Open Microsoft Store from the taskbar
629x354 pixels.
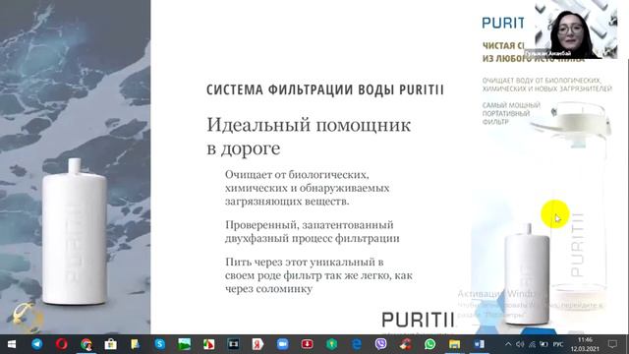pyautogui.click(x=111, y=344)
